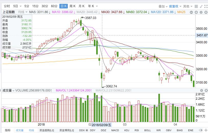Click the VOLUME value label
Screen dimensions: 208x133
coord(34,90)
